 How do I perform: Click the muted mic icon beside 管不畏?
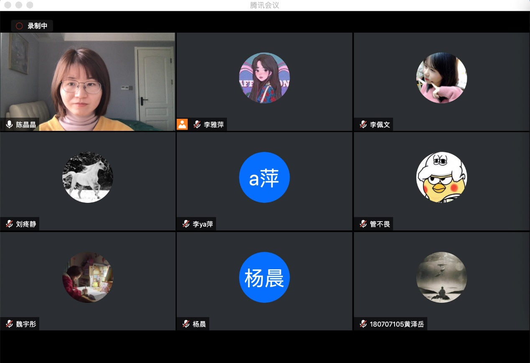click(363, 224)
